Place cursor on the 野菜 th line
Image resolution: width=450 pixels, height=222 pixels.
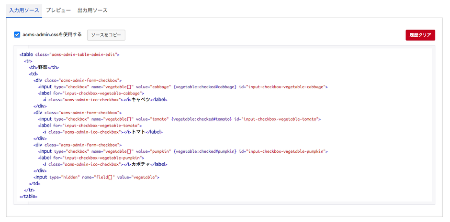[44, 67]
